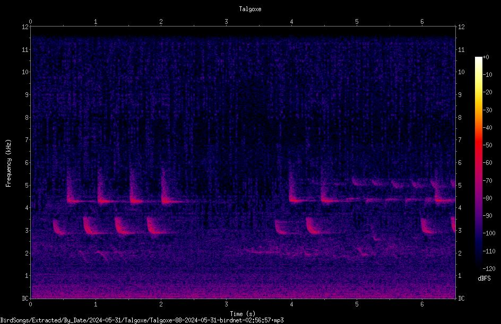Click the Talgoxe title text
Screen dimensions: 501x324
pos(250,9)
